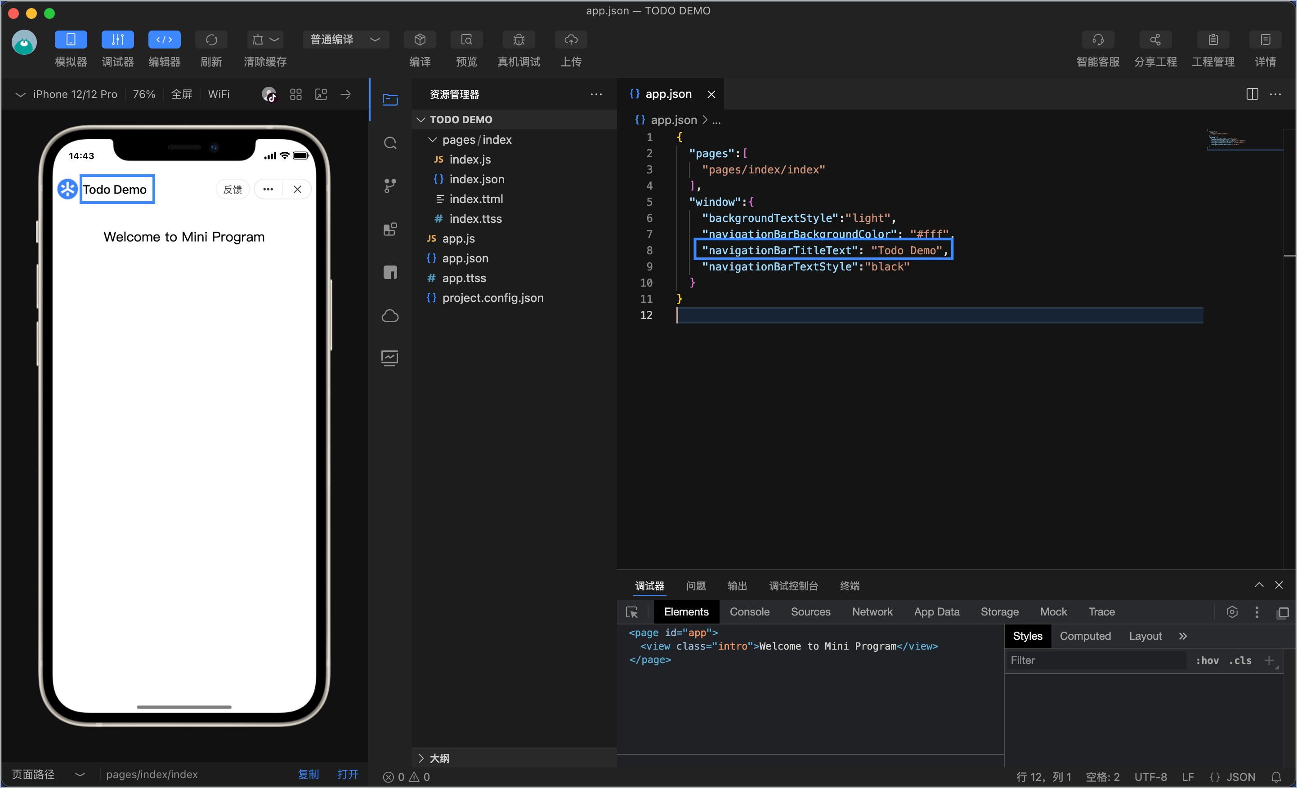
Task: Click the Douyin simulator avatar icon
Action: 269,95
